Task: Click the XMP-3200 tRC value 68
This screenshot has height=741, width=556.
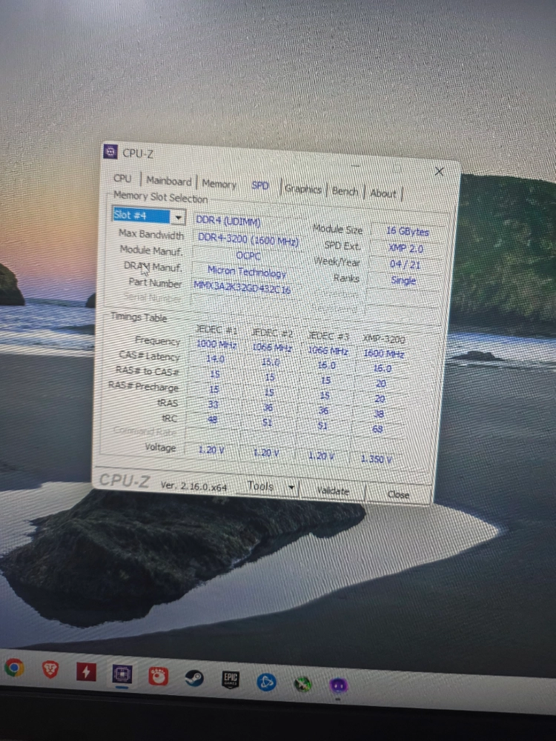Action: (x=377, y=429)
